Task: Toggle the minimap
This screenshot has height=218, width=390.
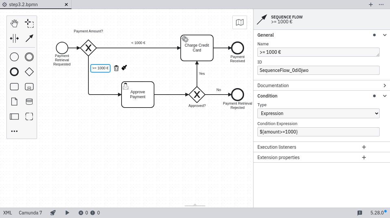Action: point(240,22)
